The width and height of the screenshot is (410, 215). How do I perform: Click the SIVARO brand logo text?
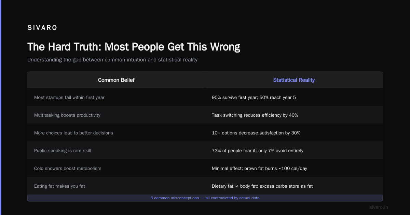point(42,28)
